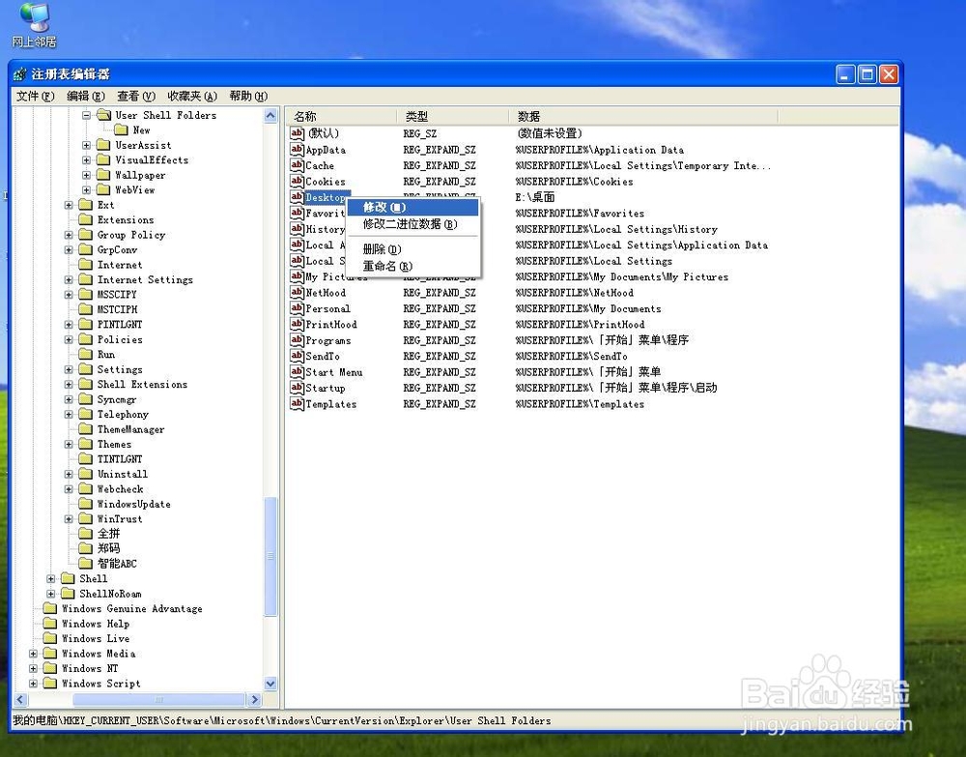Click tree pane scroll down arrow
Viewport: 966px width, 757px height.
click(270, 683)
